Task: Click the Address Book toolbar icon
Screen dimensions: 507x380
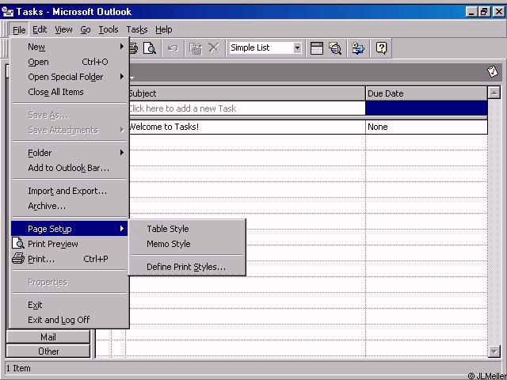Action: 358,48
